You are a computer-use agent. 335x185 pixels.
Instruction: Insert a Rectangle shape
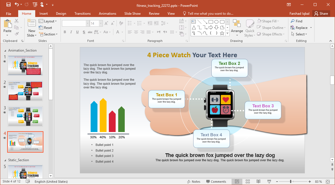coord(211,21)
